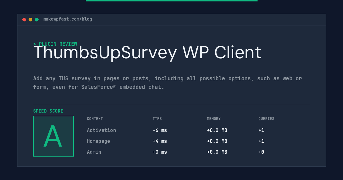Image resolution: width=343 pixels, height=180 pixels.
Task: Click the MEMORY column header
Action: (214, 119)
